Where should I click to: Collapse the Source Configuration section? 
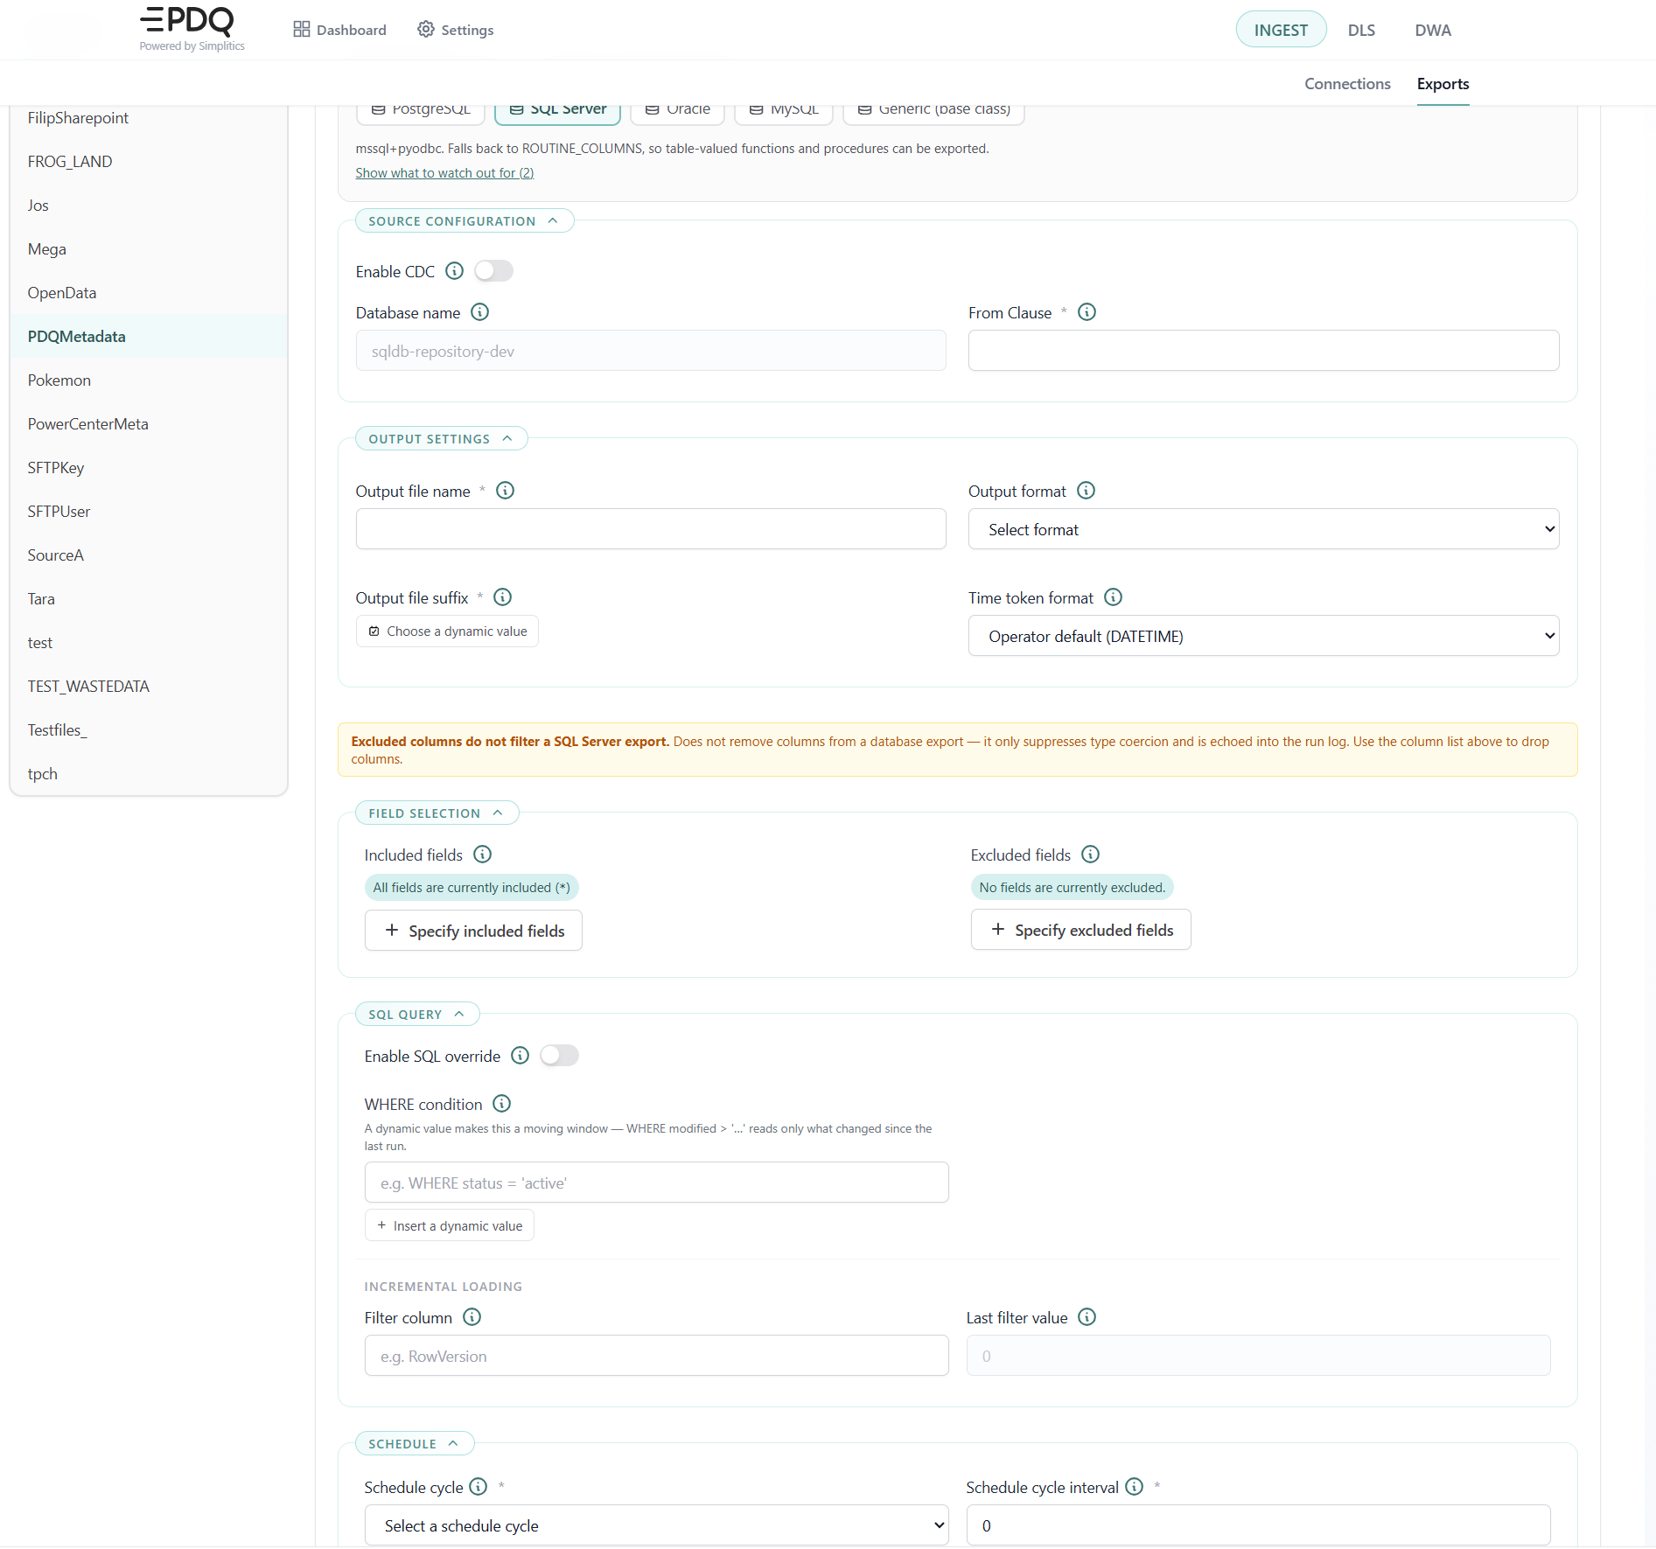pyautogui.click(x=464, y=221)
